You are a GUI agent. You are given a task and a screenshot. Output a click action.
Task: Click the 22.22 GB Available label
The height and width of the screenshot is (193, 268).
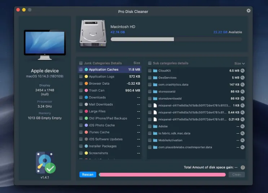click(228, 32)
